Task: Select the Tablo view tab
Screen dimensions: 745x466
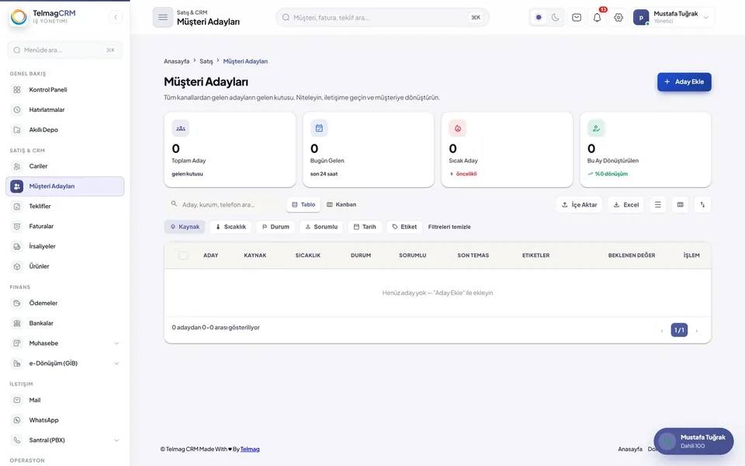Action: (x=303, y=204)
